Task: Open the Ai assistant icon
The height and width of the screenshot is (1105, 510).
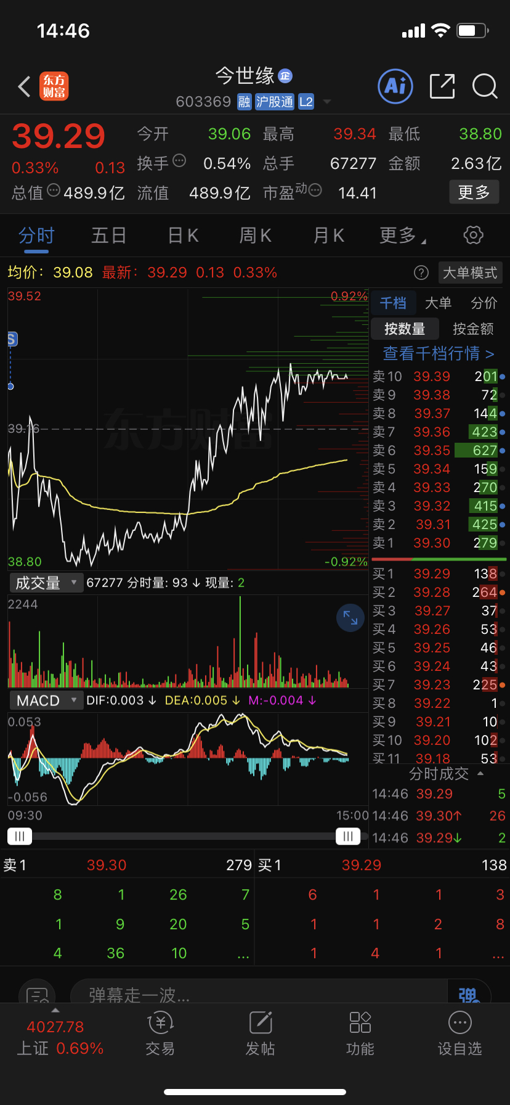Action: [395, 86]
